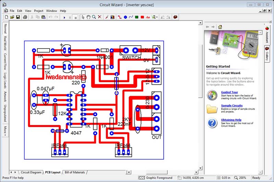Select the red X delete tool
The image size is (274, 182).
[x=100, y=17]
